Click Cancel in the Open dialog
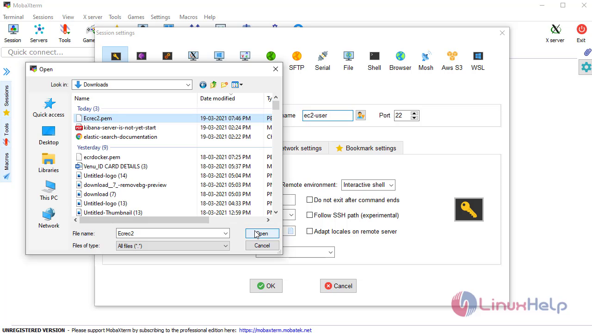Viewport: 592px width, 333px height. (x=262, y=246)
